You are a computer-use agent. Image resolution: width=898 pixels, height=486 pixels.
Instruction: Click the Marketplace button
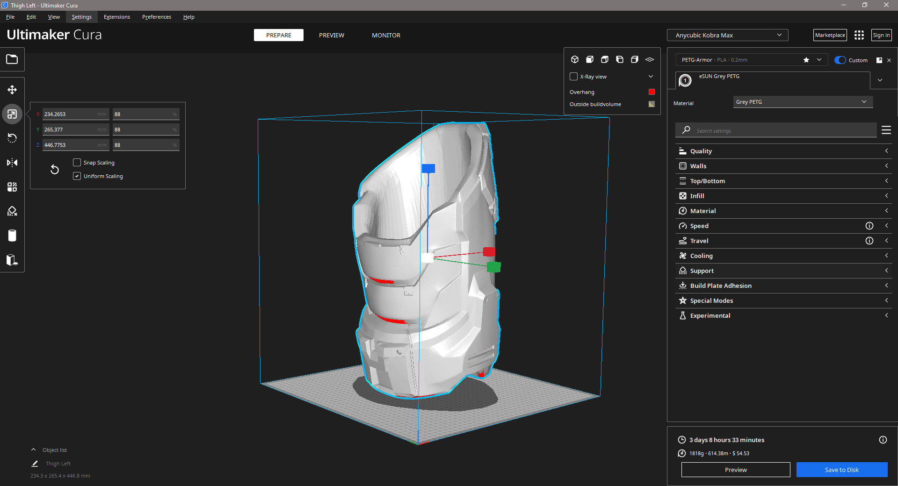click(x=830, y=35)
